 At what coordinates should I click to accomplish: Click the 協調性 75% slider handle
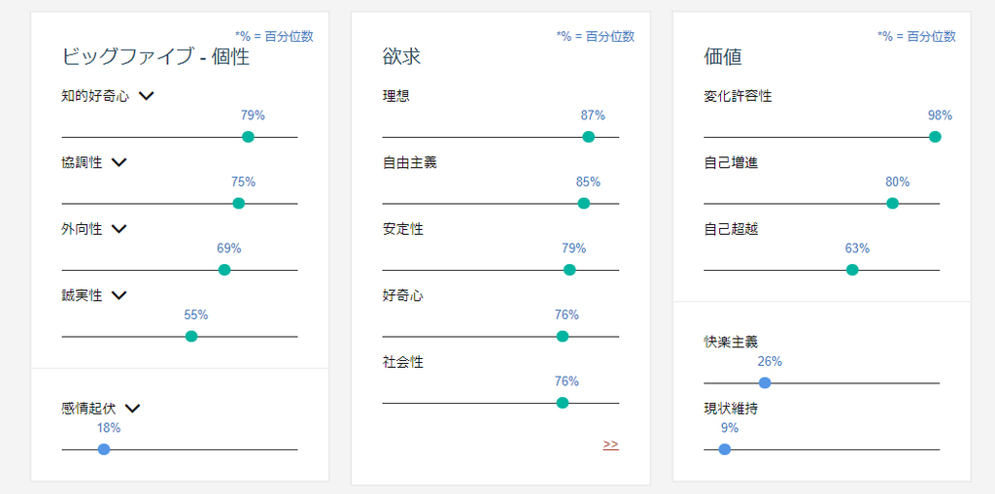pyautogui.click(x=239, y=204)
